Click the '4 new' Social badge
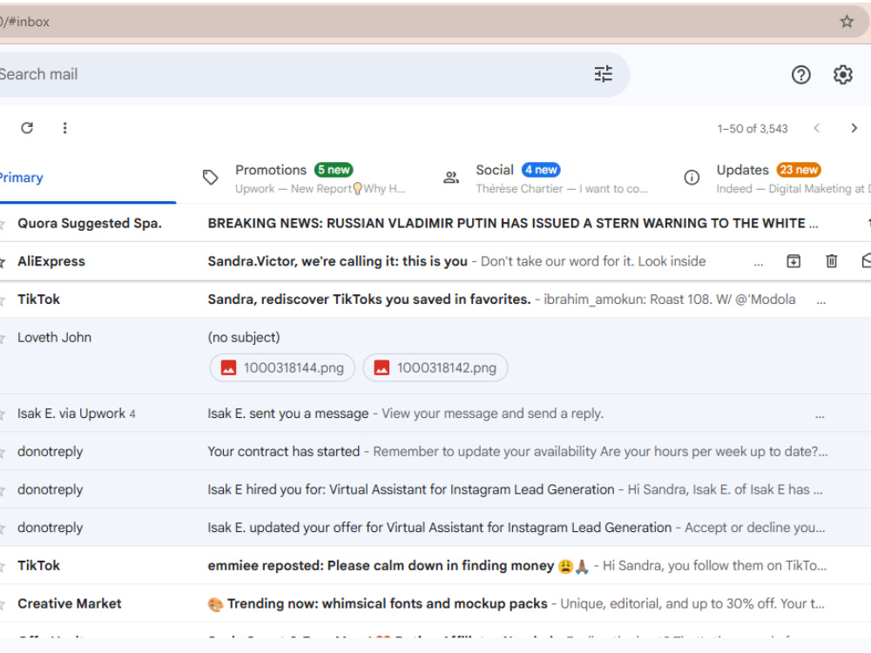Viewport: 871px width, 653px height. [x=541, y=170]
